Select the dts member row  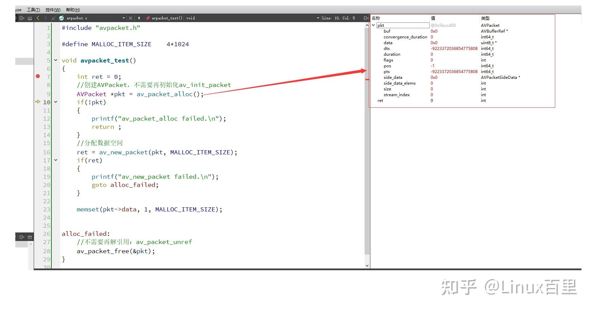(462, 48)
